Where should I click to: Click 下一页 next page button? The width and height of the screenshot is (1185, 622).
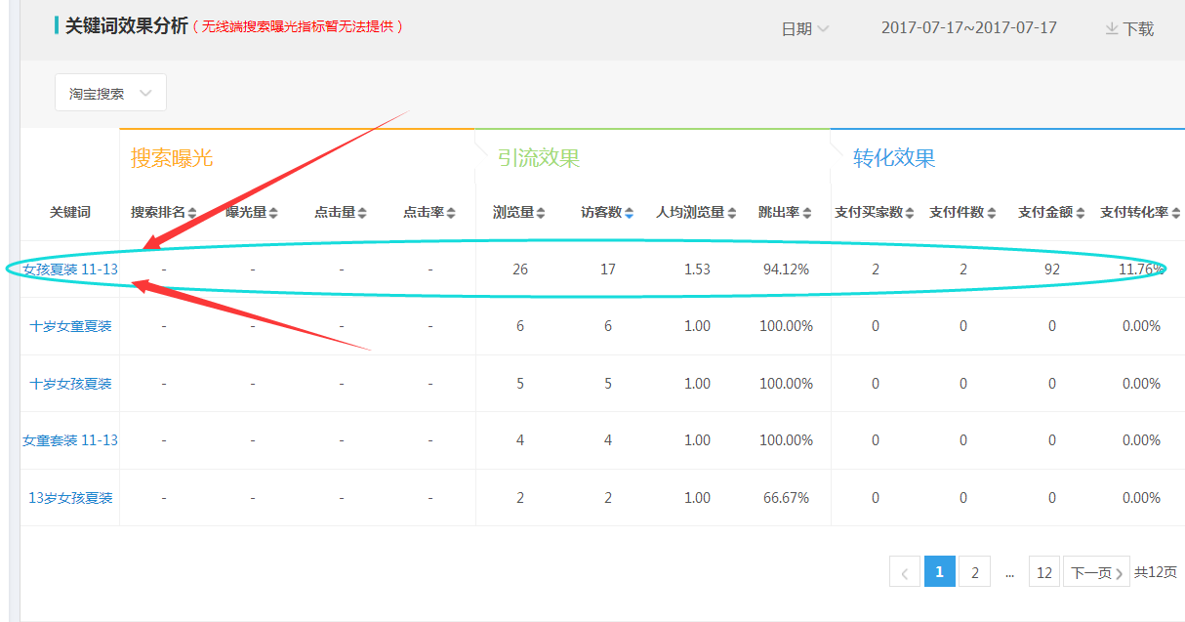point(1096,572)
